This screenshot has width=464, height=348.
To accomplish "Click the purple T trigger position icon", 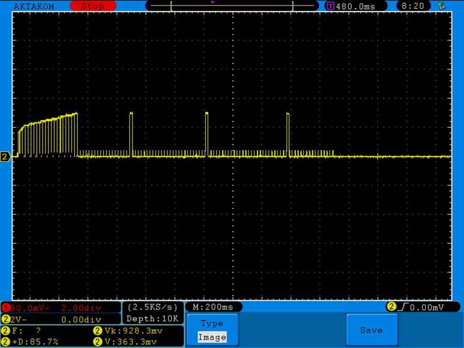I will tap(331, 6).
